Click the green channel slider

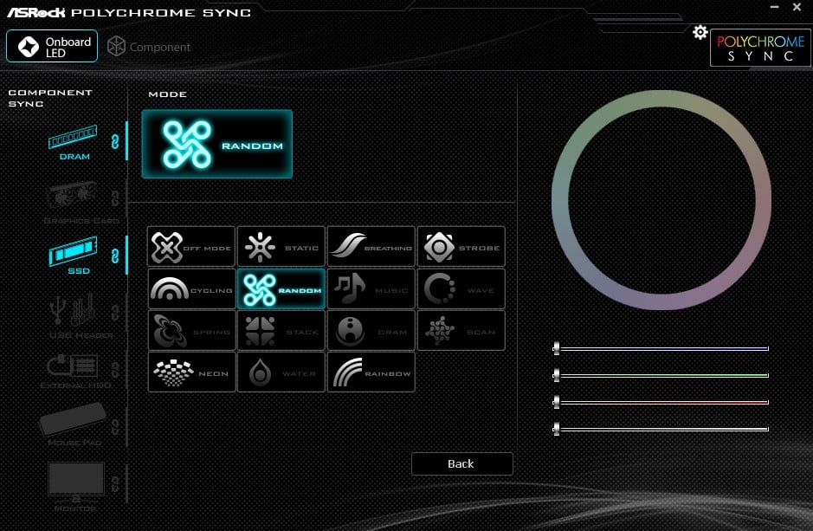pyautogui.click(x=661, y=375)
